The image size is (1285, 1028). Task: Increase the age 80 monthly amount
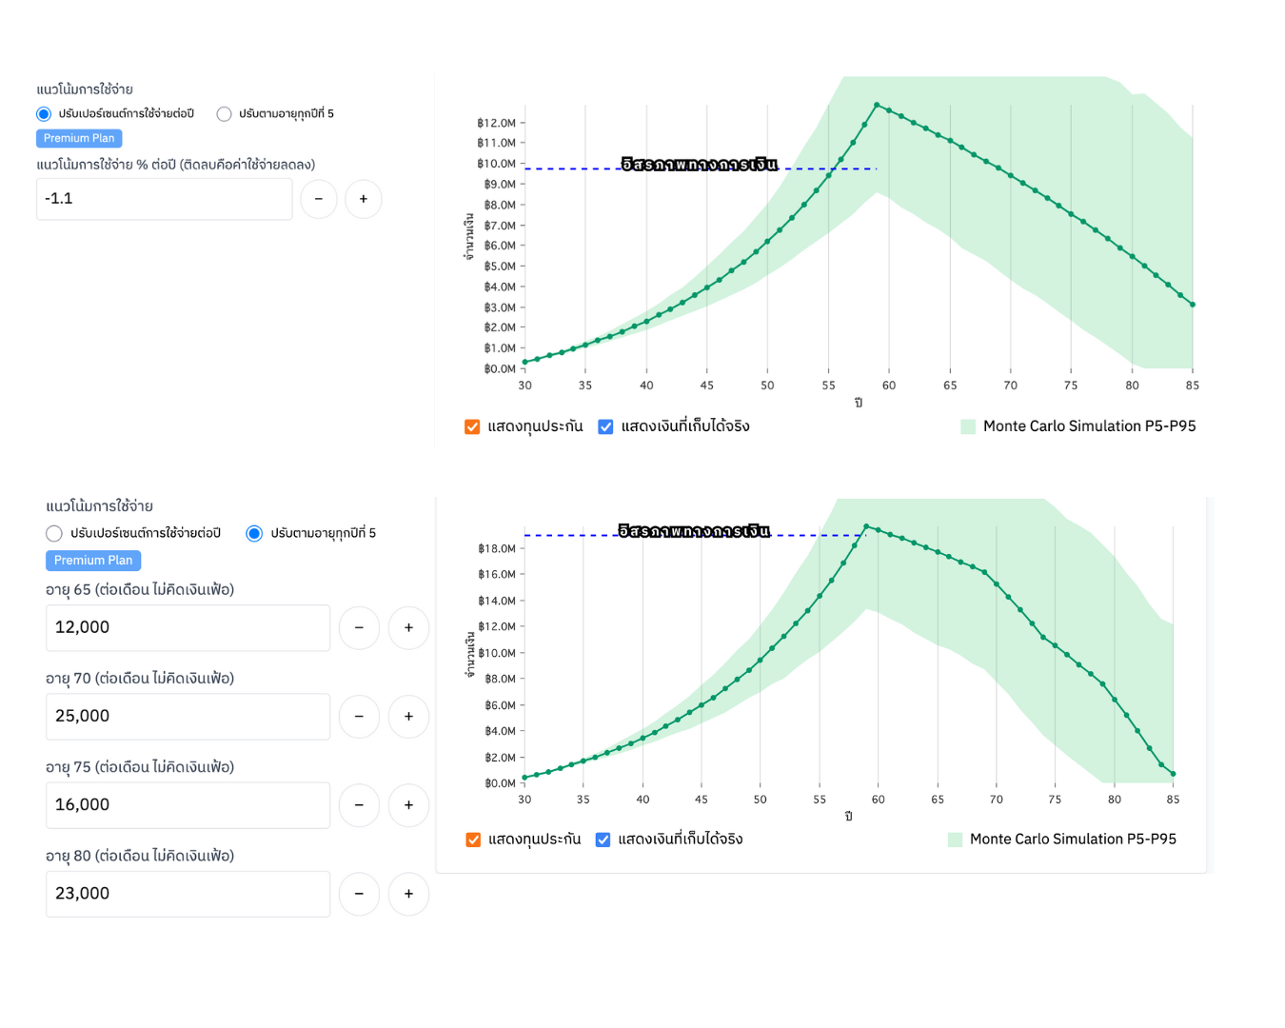408,894
